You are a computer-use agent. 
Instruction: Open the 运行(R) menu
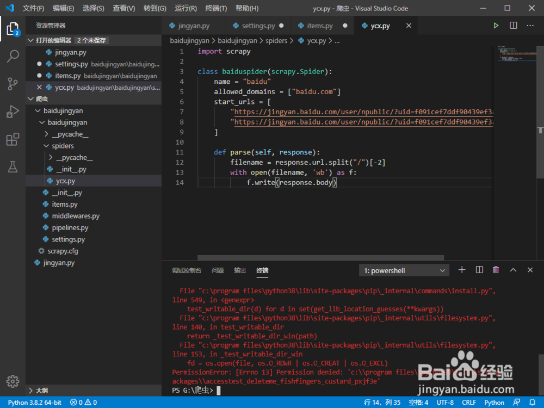pos(186,8)
